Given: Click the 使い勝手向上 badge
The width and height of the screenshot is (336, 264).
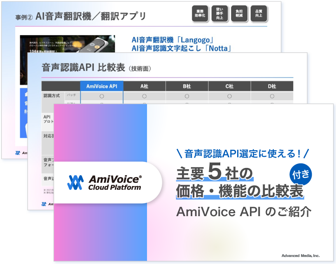Looking at the screenshot, I should point(219,14).
